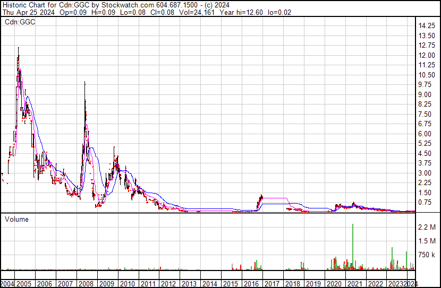Click the 2.2 M volume axis label

(x=428, y=228)
